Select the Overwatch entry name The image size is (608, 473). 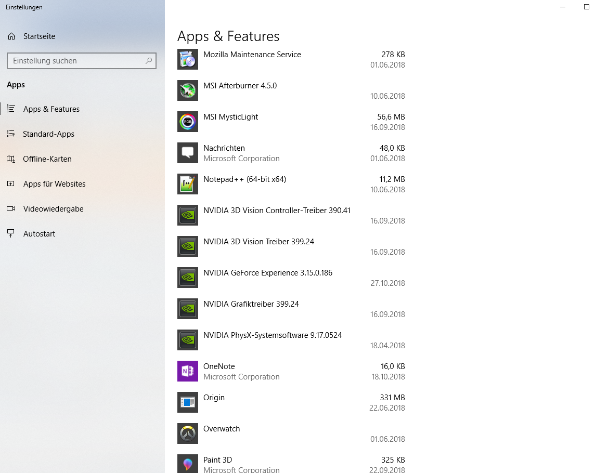[222, 429]
